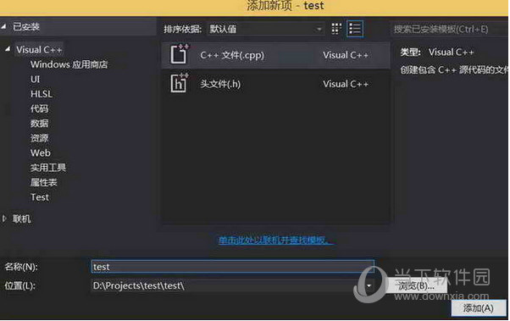Switch to medium icons list view

click(355, 29)
